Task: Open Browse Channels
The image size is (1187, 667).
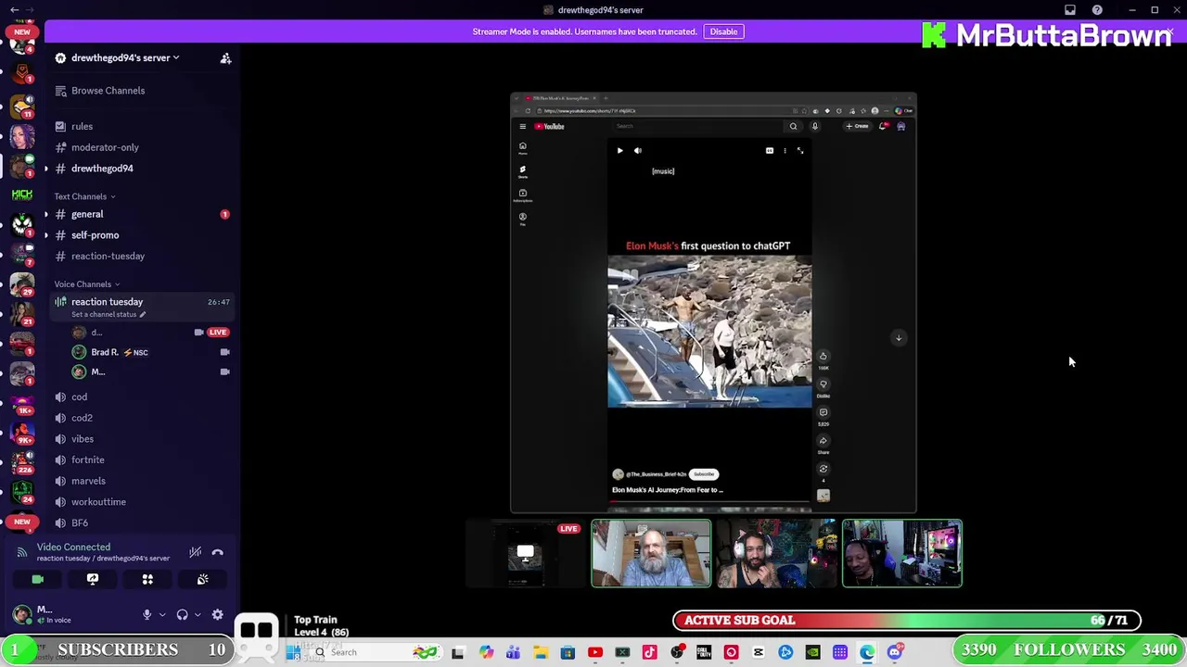Action: [108, 91]
